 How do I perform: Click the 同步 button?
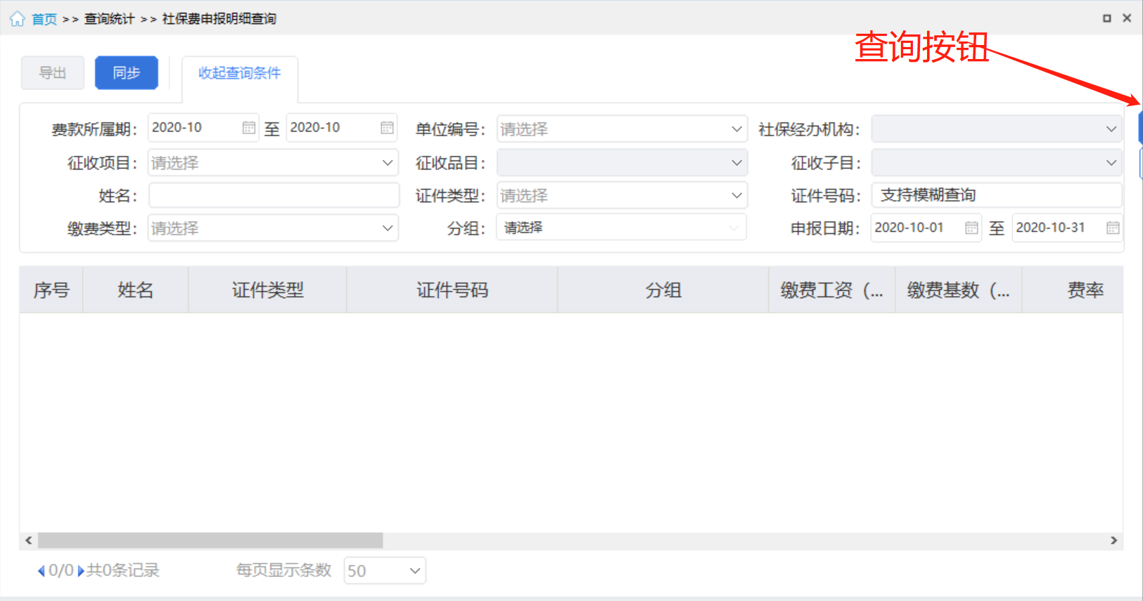point(127,73)
